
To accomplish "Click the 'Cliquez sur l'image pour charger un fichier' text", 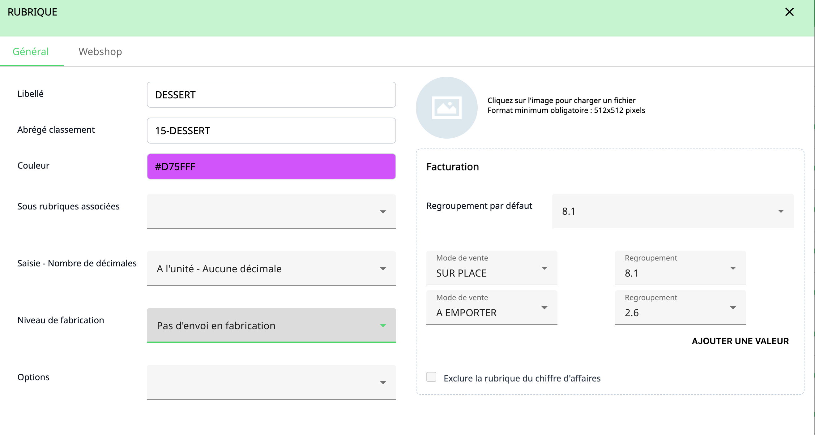I will point(561,100).
